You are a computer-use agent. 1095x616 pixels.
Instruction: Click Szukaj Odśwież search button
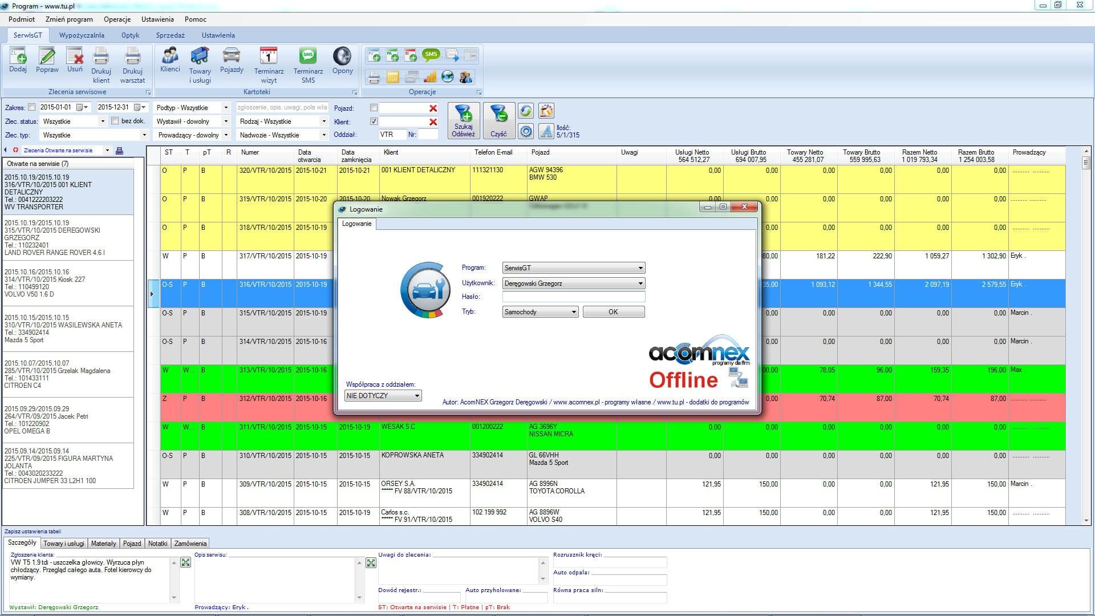(463, 120)
